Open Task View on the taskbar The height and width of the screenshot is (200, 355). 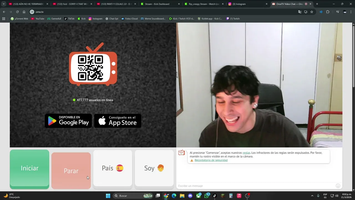coord(158,196)
